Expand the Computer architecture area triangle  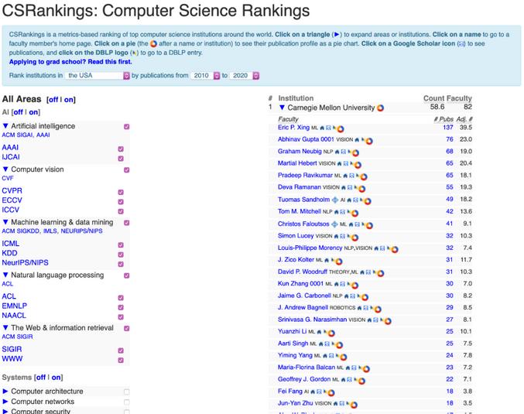[5, 392]
